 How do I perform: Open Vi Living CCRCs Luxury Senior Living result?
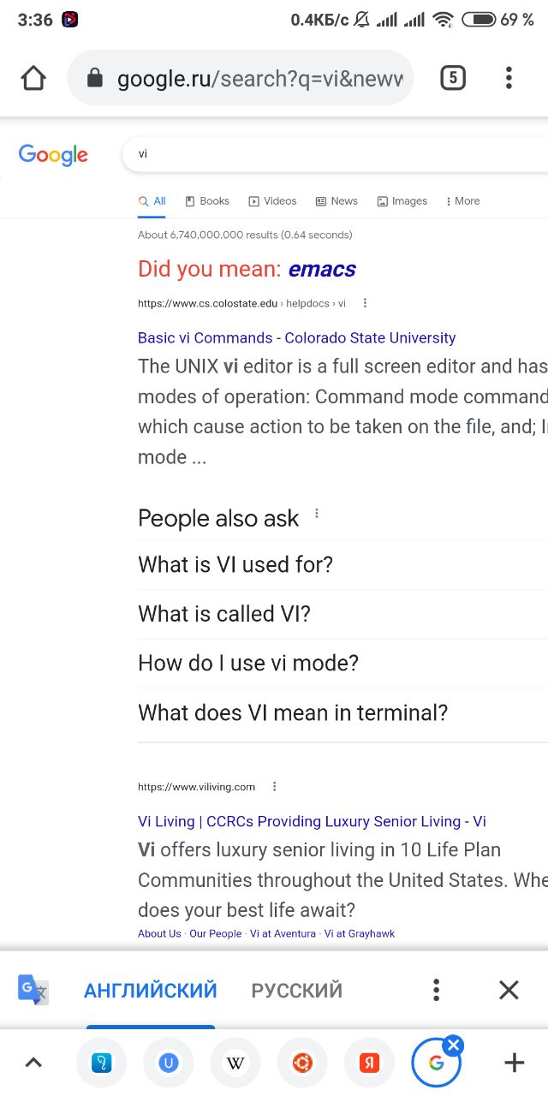point(312,821)
